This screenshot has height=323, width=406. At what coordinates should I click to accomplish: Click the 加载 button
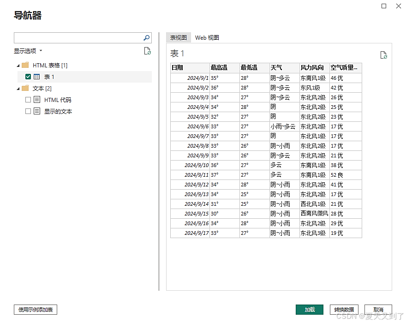(x=310, y=310)
